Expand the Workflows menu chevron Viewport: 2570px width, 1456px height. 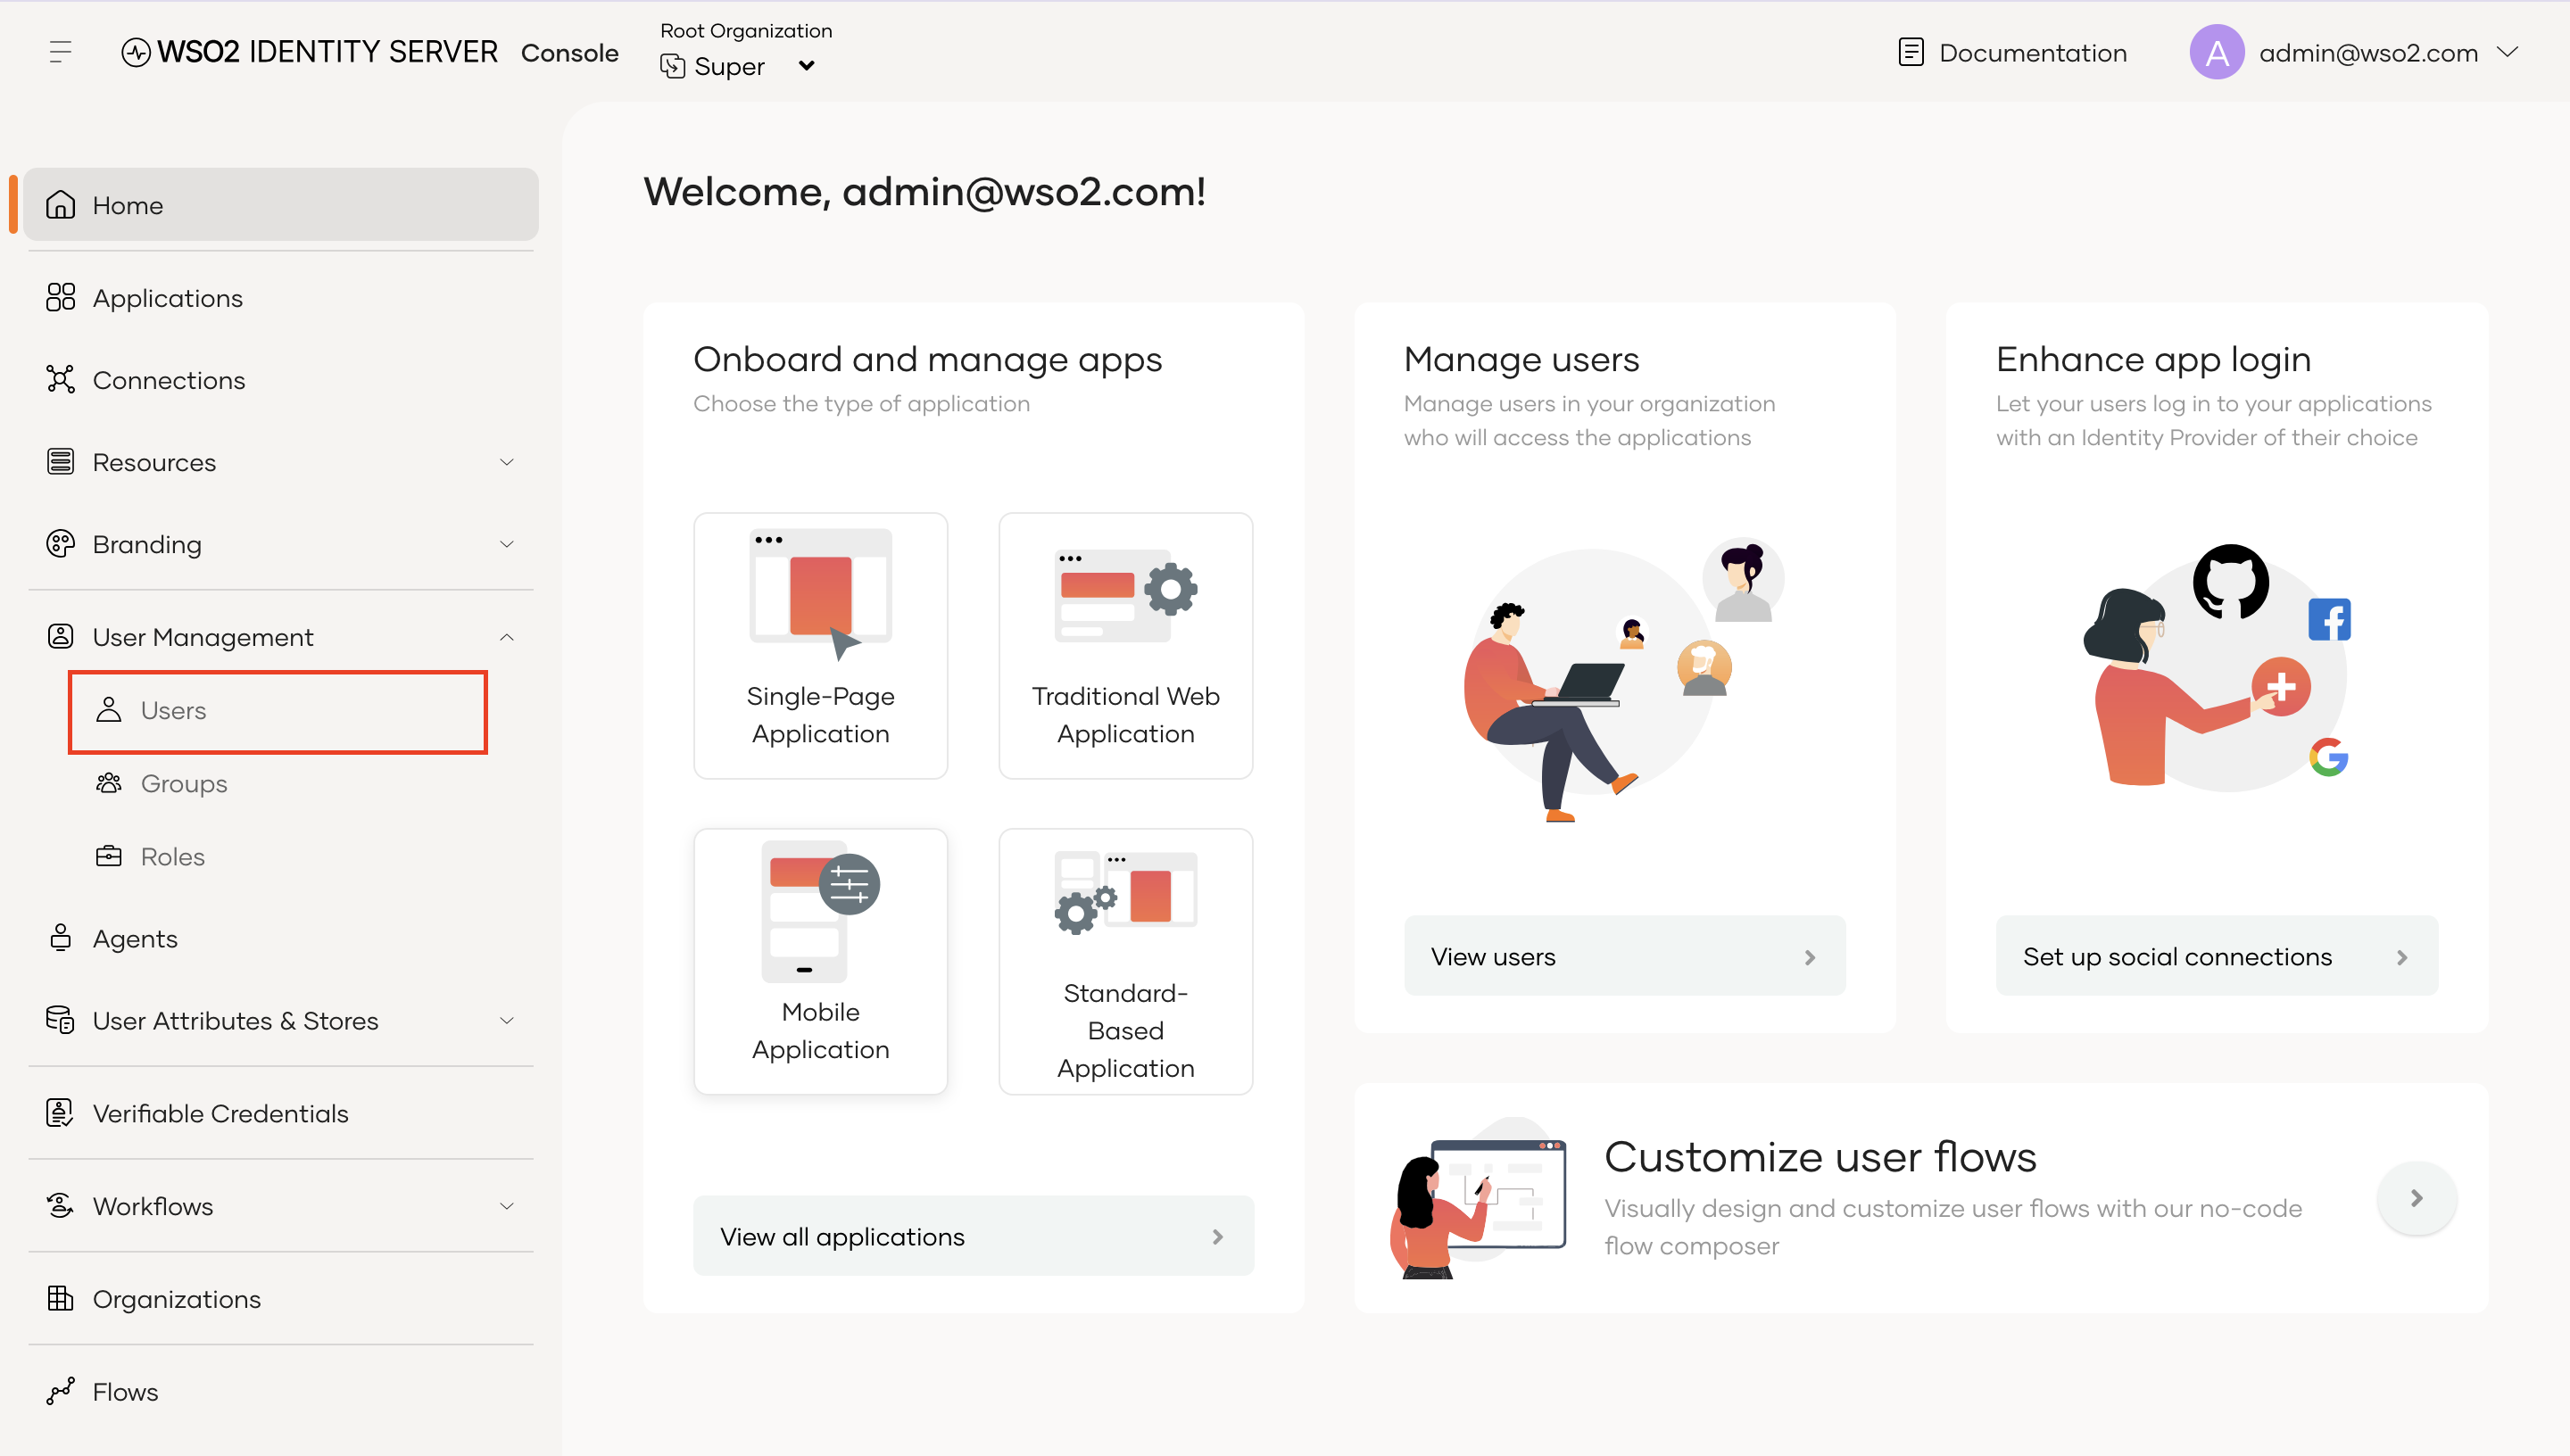click(507, 1206)
